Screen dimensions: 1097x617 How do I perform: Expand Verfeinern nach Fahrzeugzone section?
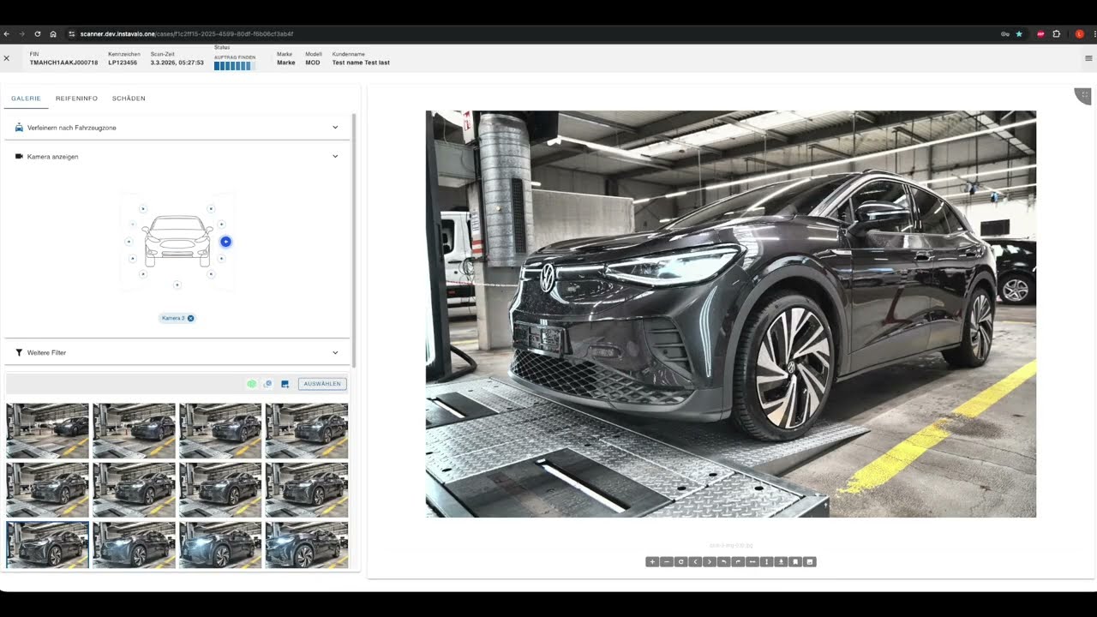[335, 128]
